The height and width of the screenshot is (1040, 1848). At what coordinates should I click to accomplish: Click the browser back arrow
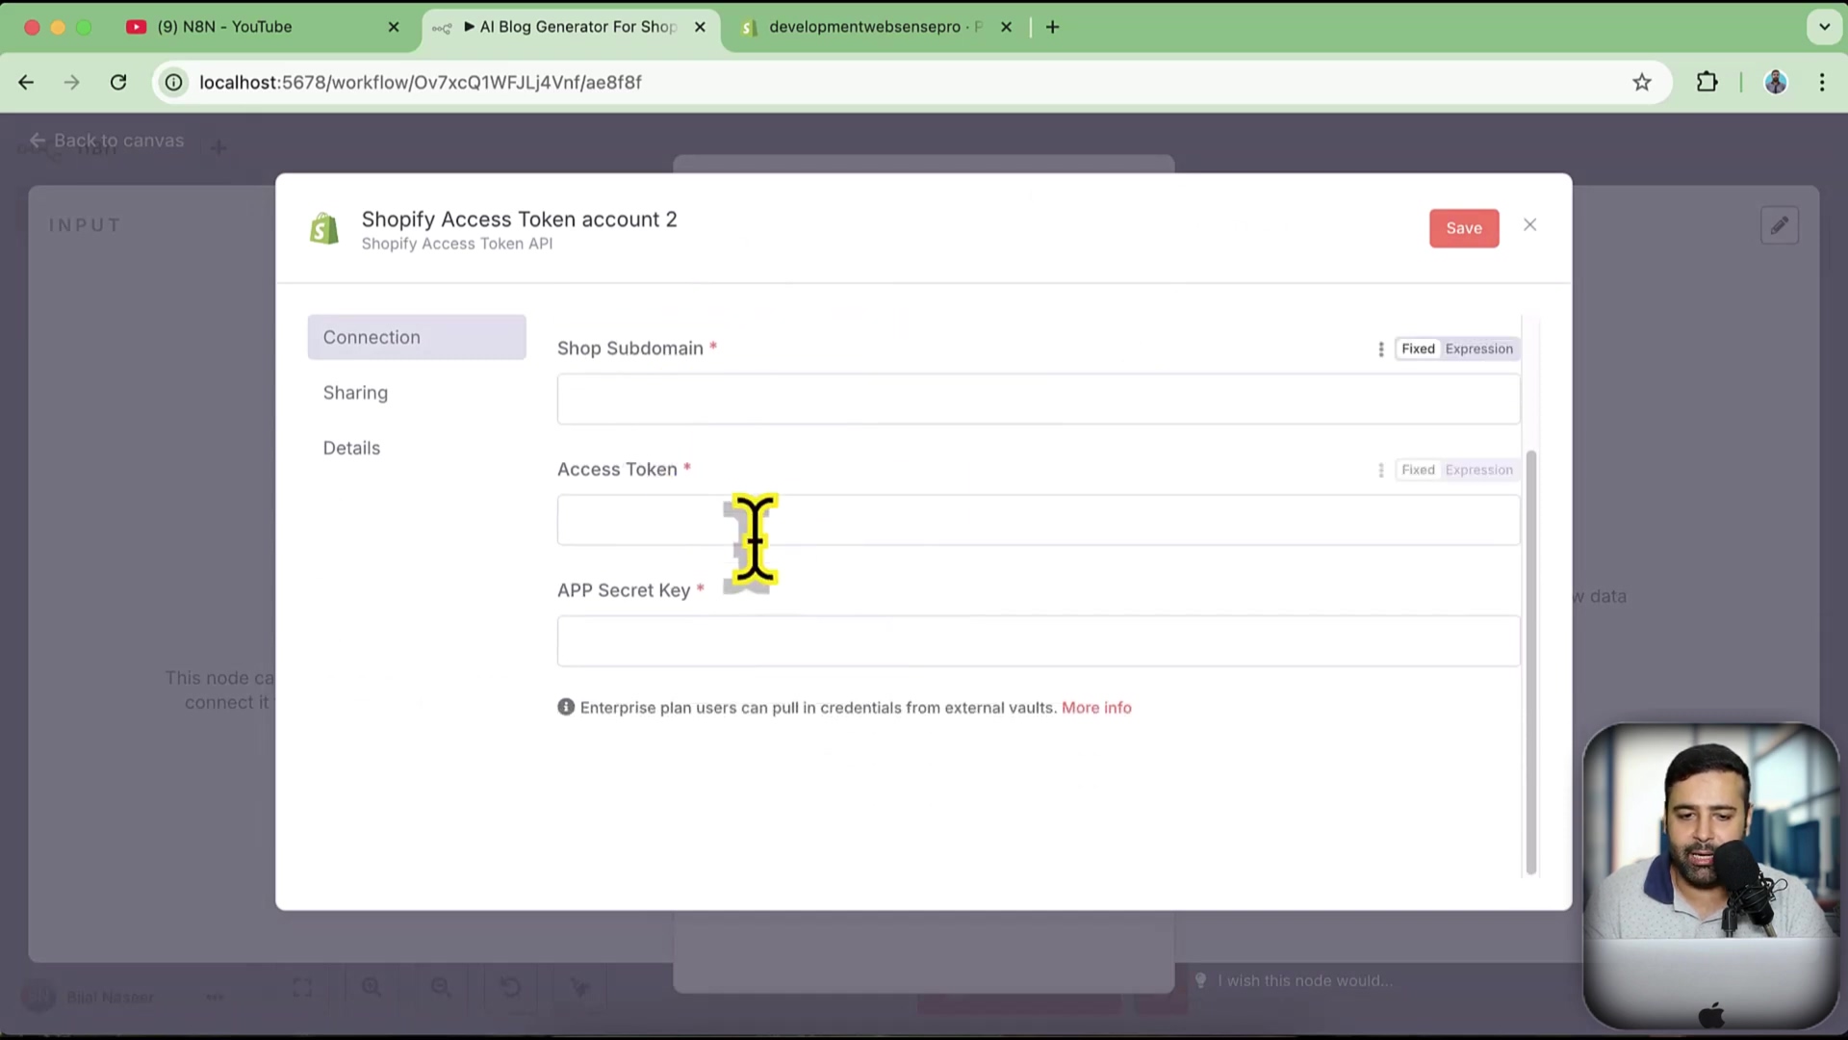point(26,83)
